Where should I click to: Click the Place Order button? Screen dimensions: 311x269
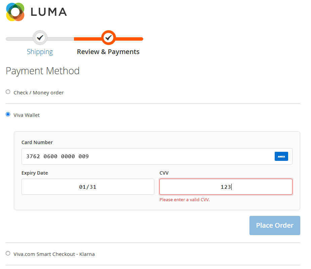[x=275, y=226]
